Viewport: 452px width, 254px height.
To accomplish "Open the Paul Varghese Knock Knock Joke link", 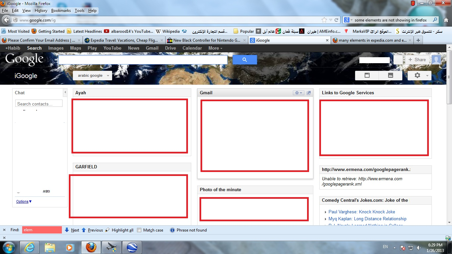I will 362,212.
